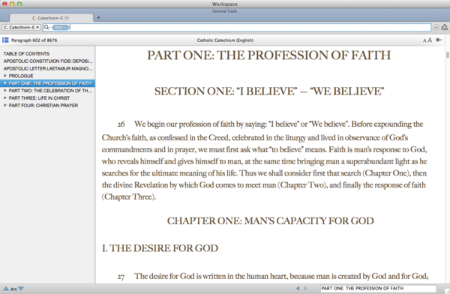Open APOSTOLIC LETTER LAETAMUR MAGNO... entry
Screen dimensions: 450x294
[48, 68]
